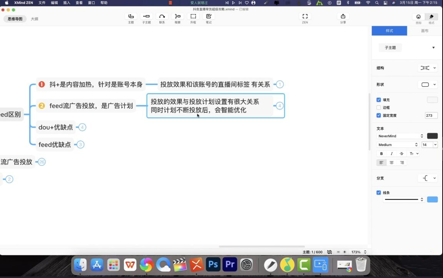Open the NeverMind font dropdown
The height and width of the screenshot is (278, 443).
point(400,136)
